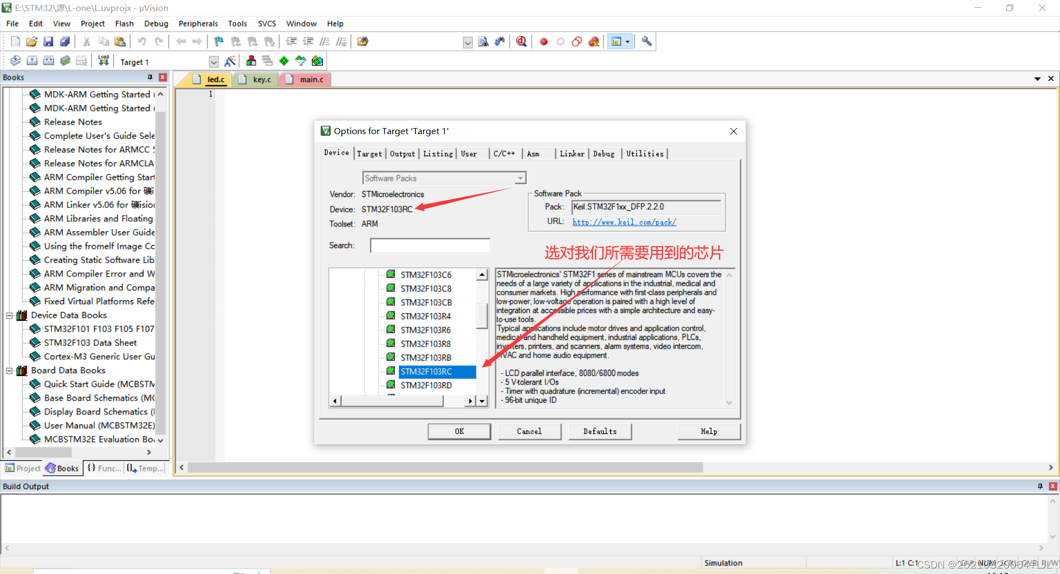
Task: Open Utilities tab in options dialog
Action: tap(645, 154)
